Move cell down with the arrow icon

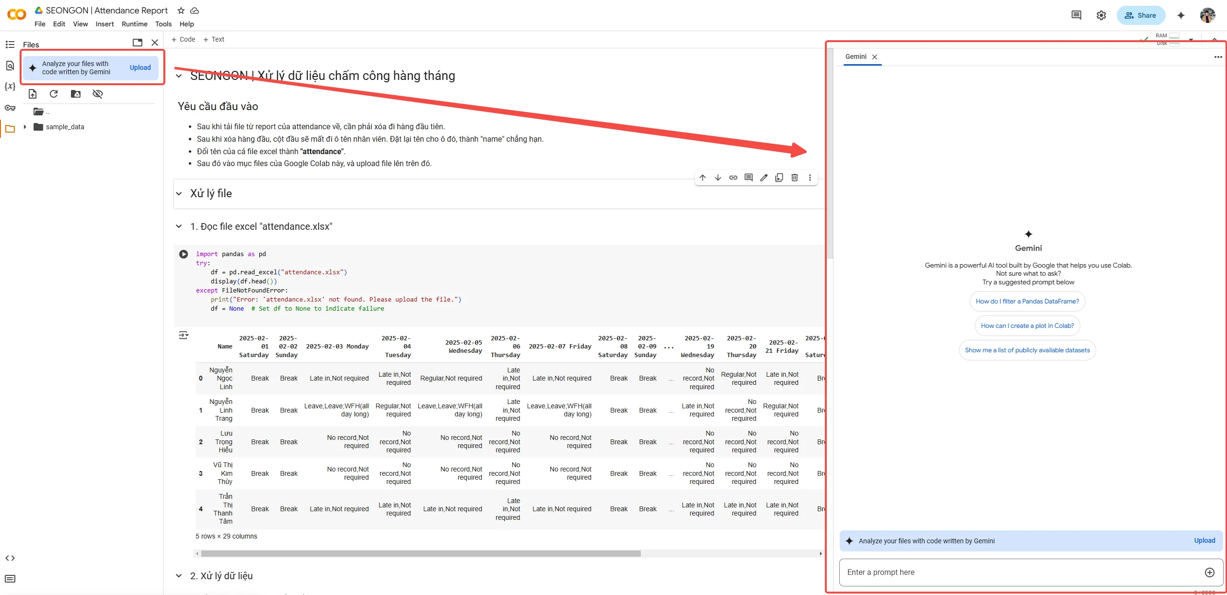click(x=718, y=178)
